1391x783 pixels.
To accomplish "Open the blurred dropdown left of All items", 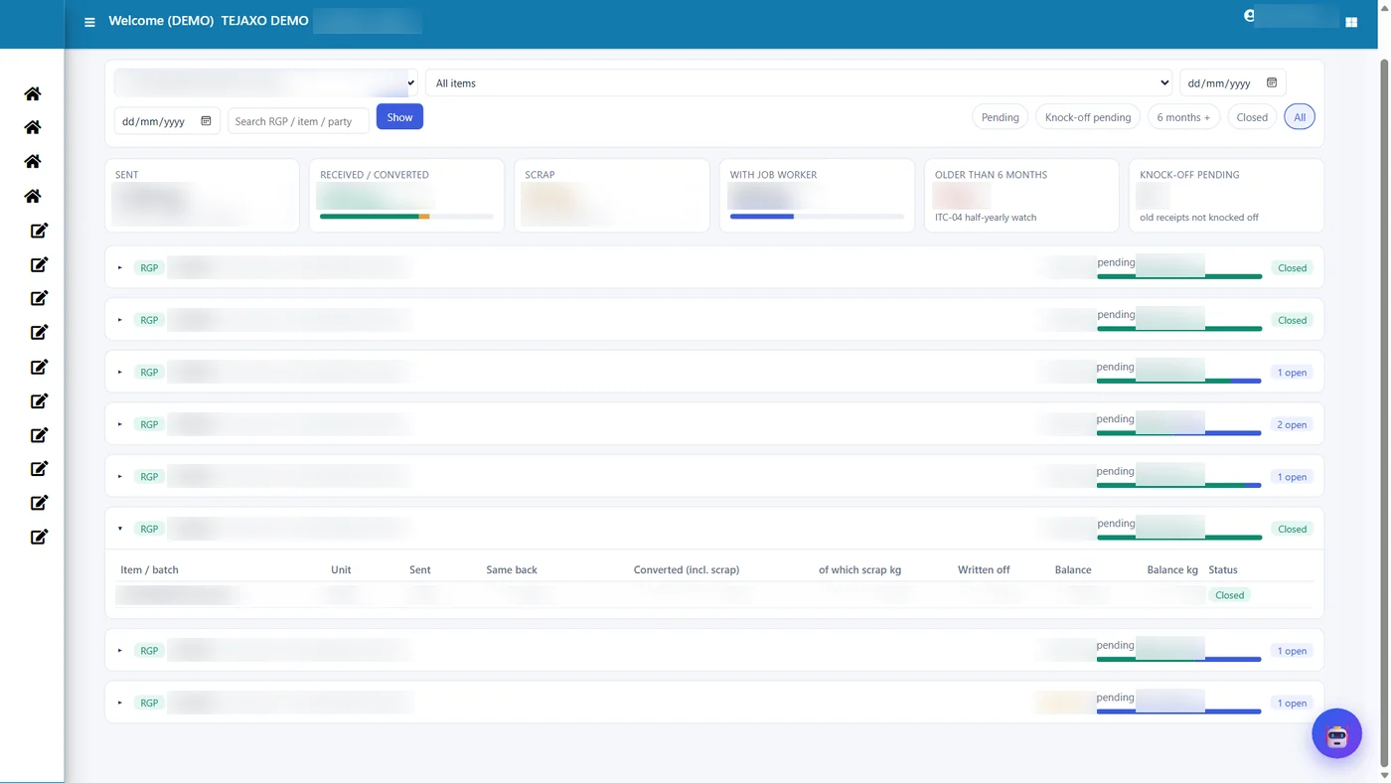I will pyautogui.click(x=265, y=82).
